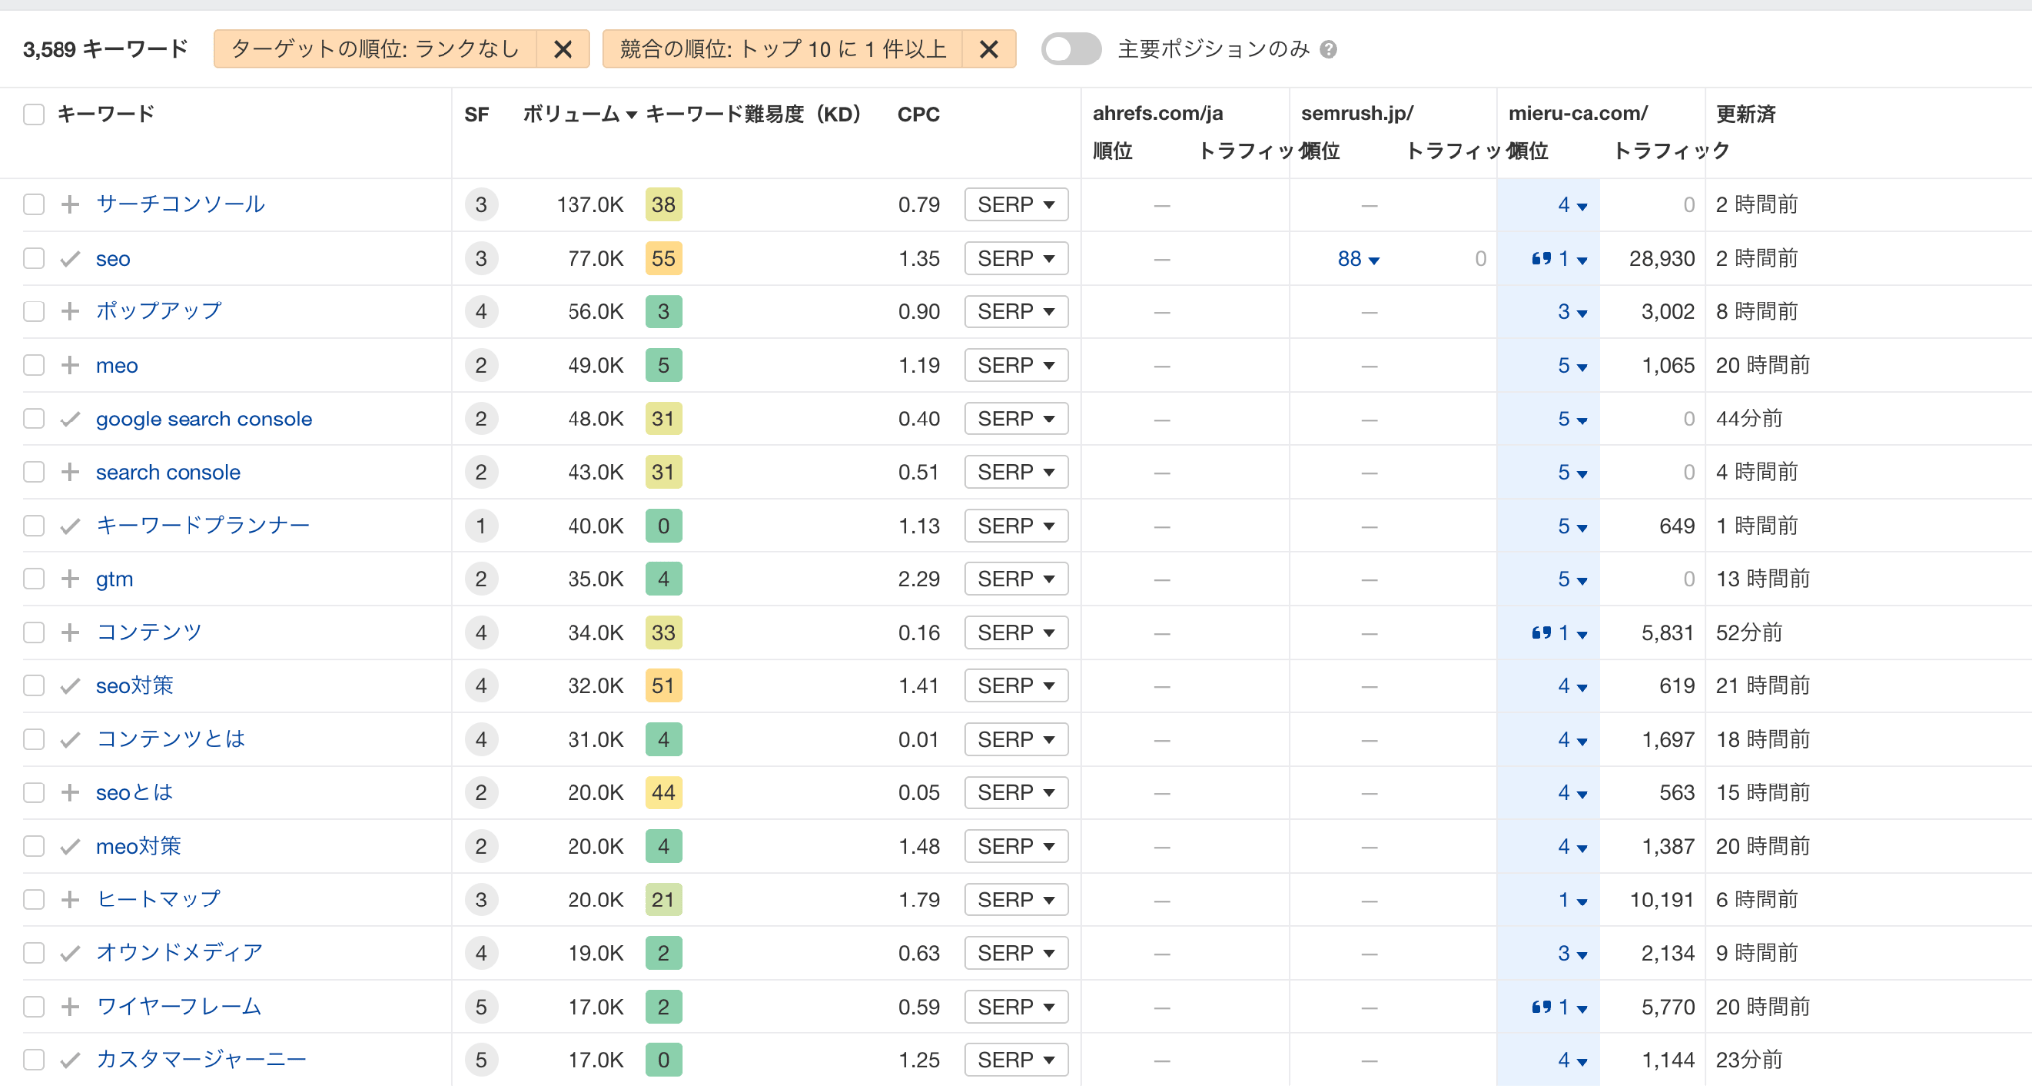Click featured snippet quote icon in コンテンツ row
The width and height of the screenshot is (2032, 1086).
[1541, 633]
